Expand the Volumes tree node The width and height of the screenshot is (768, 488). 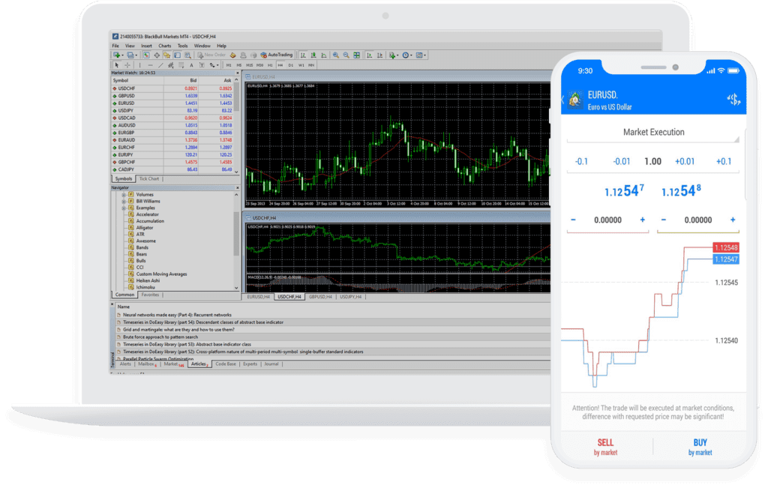(x=124, y=194)
